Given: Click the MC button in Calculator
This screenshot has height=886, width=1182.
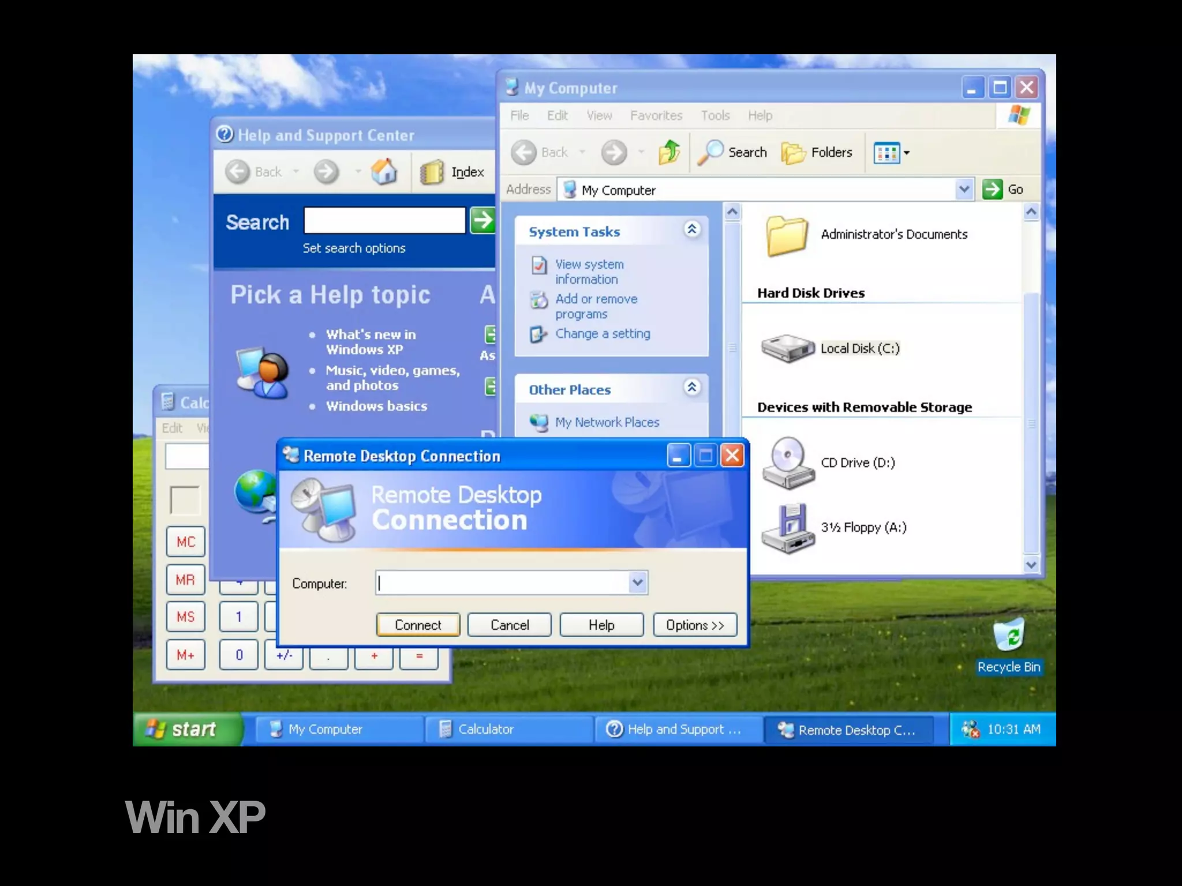Looking at the screenshot, I should point(186,542).
